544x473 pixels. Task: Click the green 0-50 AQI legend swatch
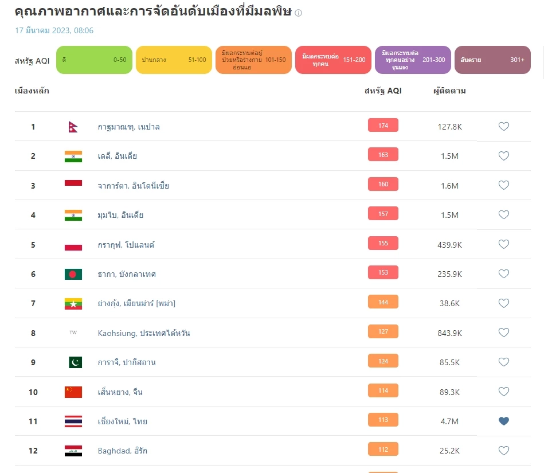pyautogui.click(x=94, y=60)
